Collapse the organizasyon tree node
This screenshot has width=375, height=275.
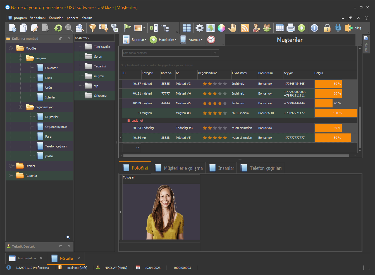pos(20,107)
